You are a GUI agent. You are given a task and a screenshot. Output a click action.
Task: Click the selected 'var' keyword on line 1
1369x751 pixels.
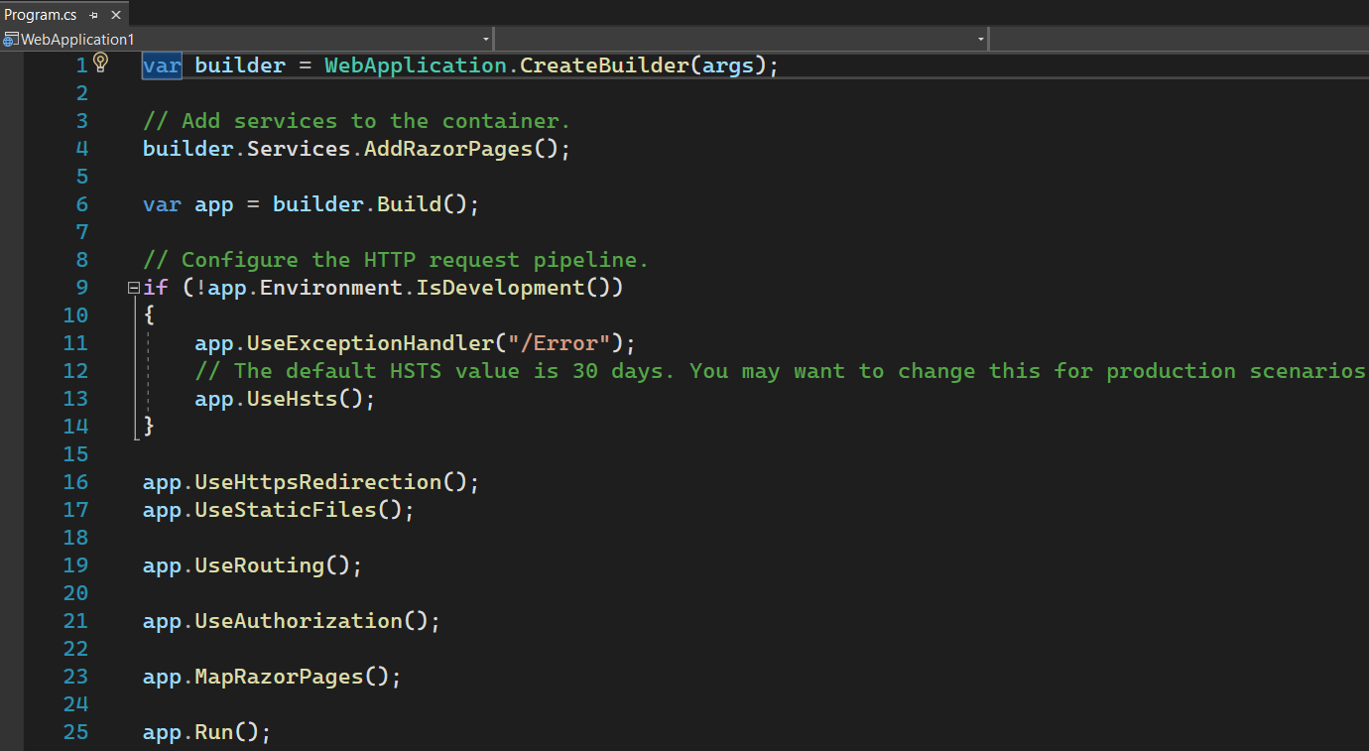162,65
